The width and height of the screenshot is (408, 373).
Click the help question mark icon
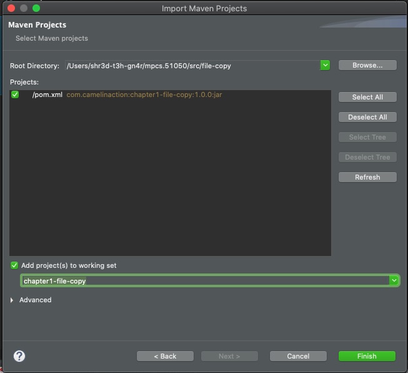(x=19, y=356)
